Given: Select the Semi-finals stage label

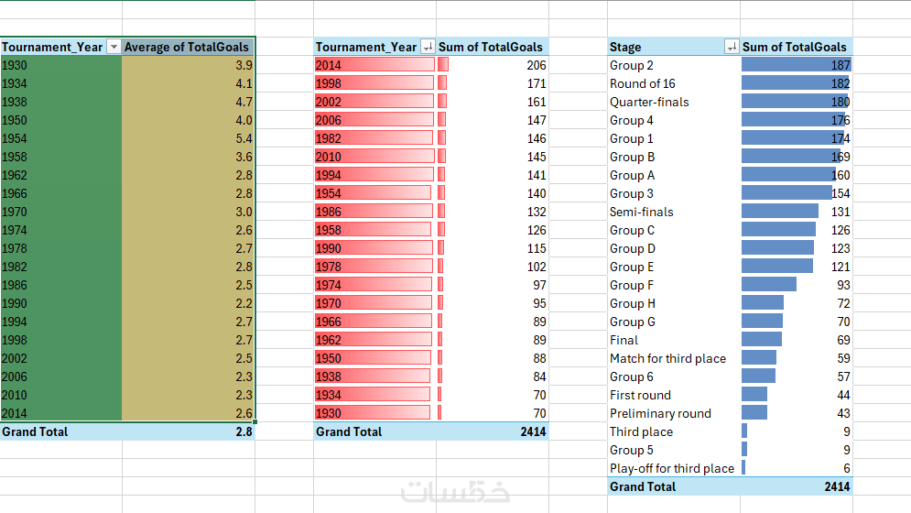Looking at the screenshot, I should (641, 212).
